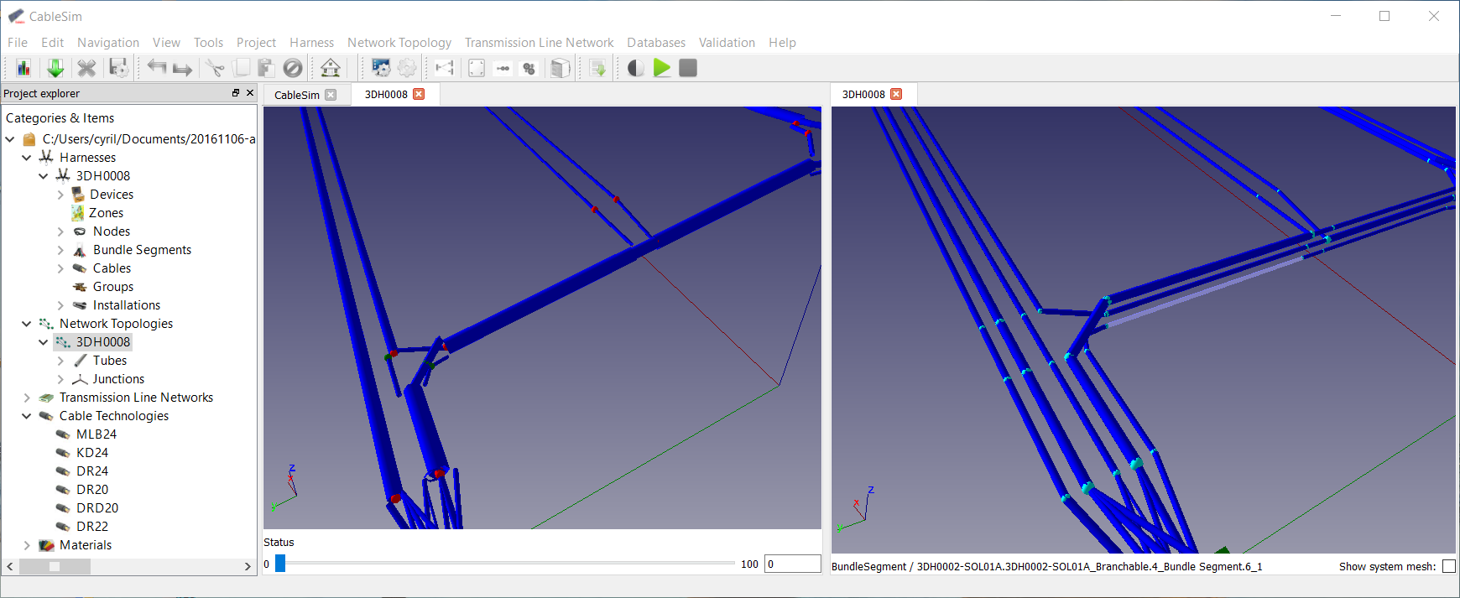
Task: Click the fit-to-frame corners icon
Action: (477, 68)
